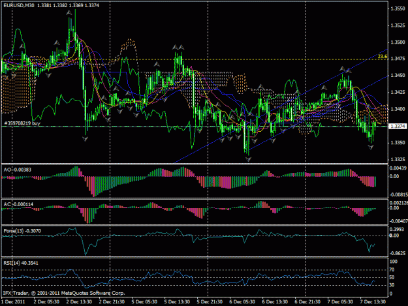The height and width of the screenshot is (306, 408).
Task: Click the current price tag 1.3374
Action: coord(398,127)
